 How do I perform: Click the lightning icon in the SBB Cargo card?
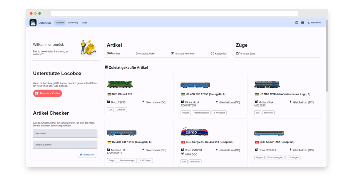tap(217, 150)
